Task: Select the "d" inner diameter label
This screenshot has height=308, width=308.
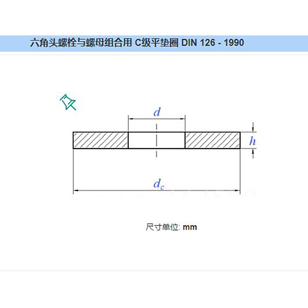Action: [x=156, y=112]
